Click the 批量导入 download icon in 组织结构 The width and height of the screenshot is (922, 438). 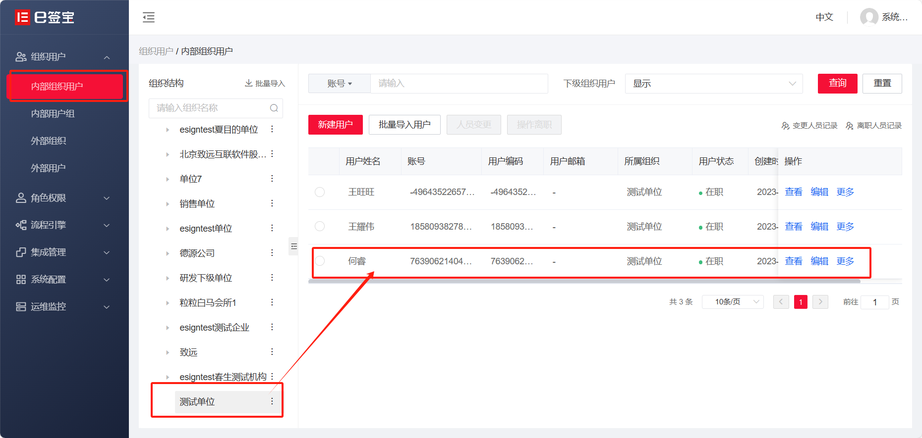[249, 83]
